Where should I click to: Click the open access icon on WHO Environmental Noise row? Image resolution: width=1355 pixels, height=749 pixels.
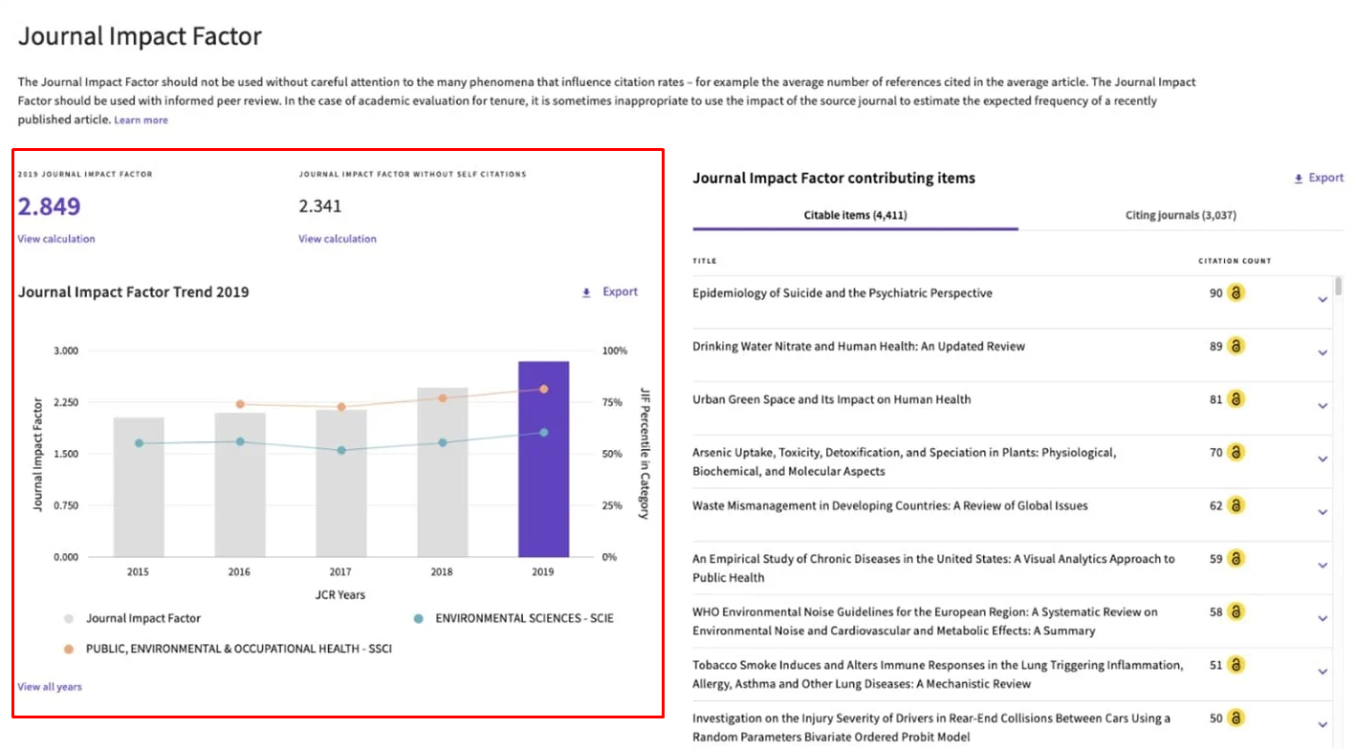pyautogui.click(x=1235, y=611)
